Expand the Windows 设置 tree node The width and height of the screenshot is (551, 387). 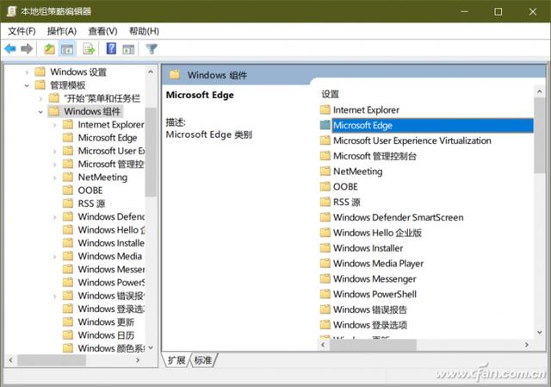click(x=27, y=72)
